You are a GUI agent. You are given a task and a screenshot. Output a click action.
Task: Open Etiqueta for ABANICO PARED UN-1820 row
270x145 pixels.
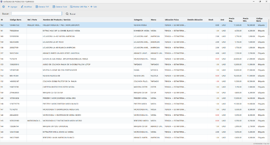[261, 53]
